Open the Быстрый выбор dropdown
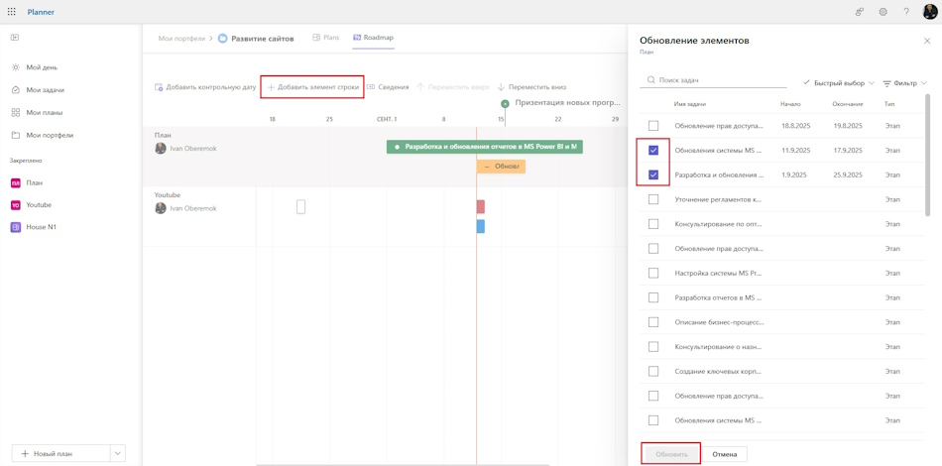Image resolution: width=942 pixels, height=466 pixels. click(839, 83)
